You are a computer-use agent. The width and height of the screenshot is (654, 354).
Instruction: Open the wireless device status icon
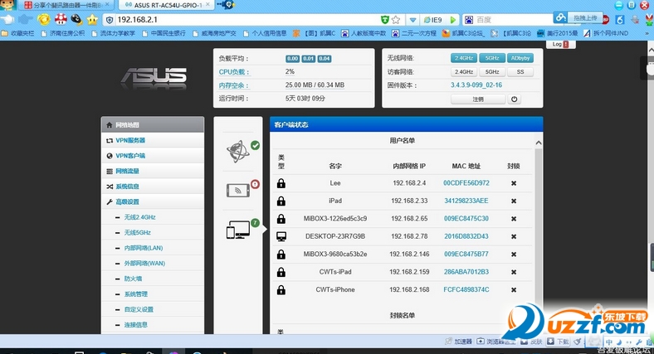238,191
